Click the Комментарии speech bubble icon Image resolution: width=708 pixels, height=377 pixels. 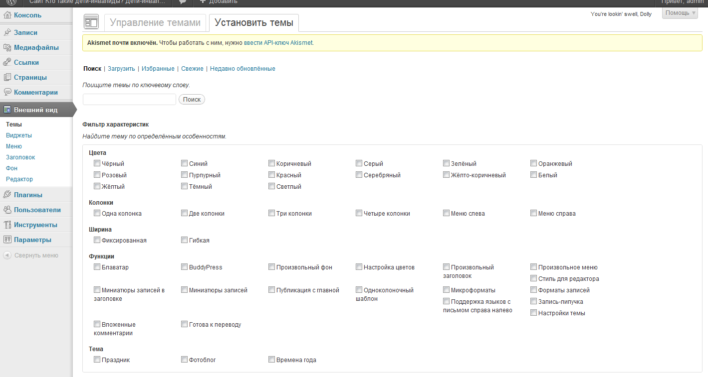(x=7, y=93)
